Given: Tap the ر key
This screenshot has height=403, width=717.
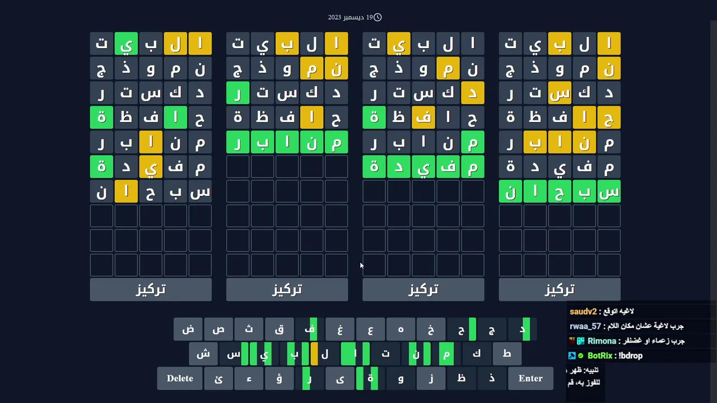Looking at the screenshot, I should 309,378.
